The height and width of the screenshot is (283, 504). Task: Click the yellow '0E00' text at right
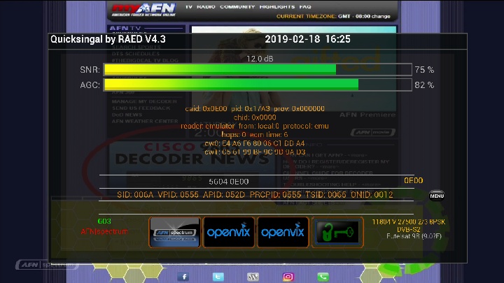tap(414, 181)
